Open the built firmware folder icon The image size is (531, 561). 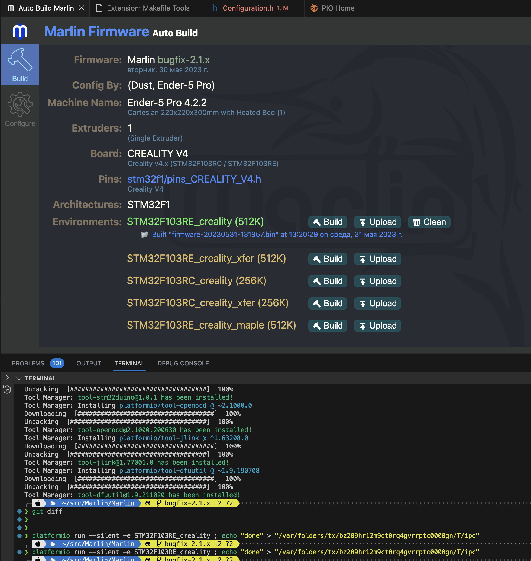coord(145,234)
